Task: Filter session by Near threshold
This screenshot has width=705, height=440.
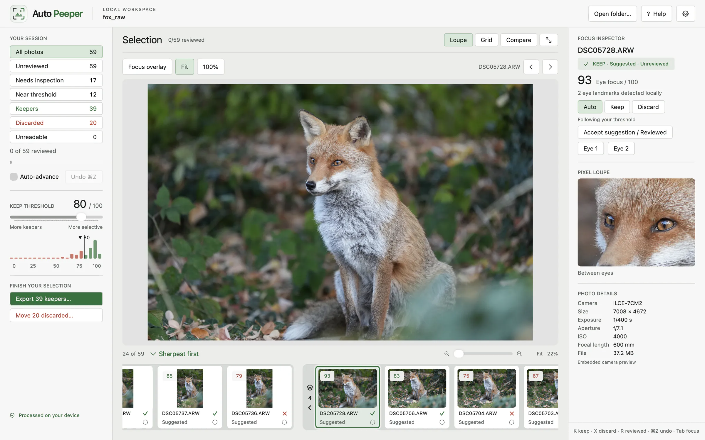Action: pyautogui.click(x=56, y=94)
